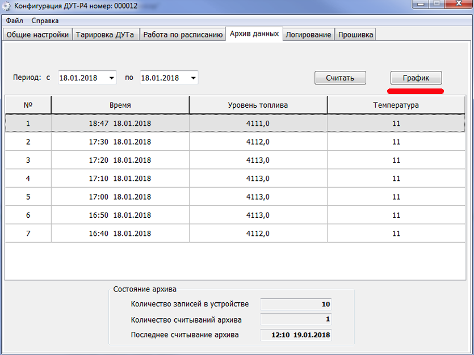Select the row with time 17:30 18.01.2018
This screenshot has height=355, width=474.
(x=235, y=142)
